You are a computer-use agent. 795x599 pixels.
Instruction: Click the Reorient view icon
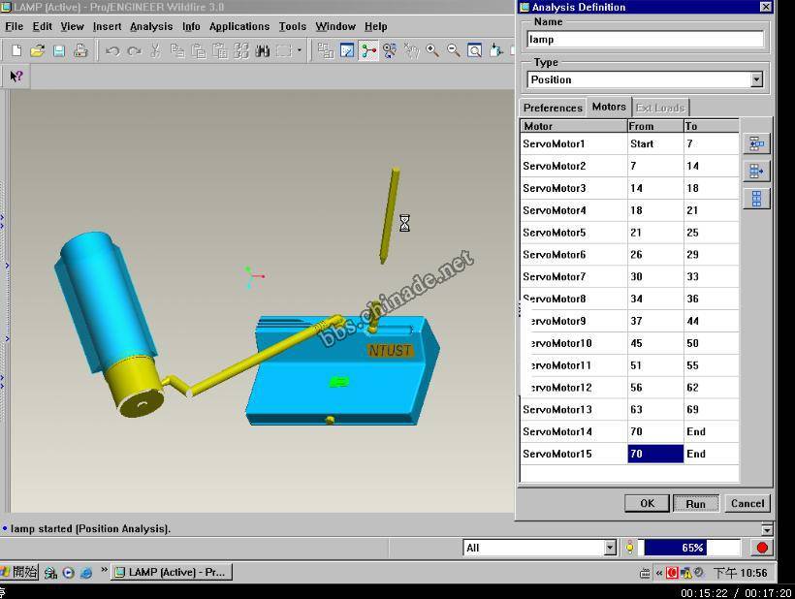[x=495, y=50]
